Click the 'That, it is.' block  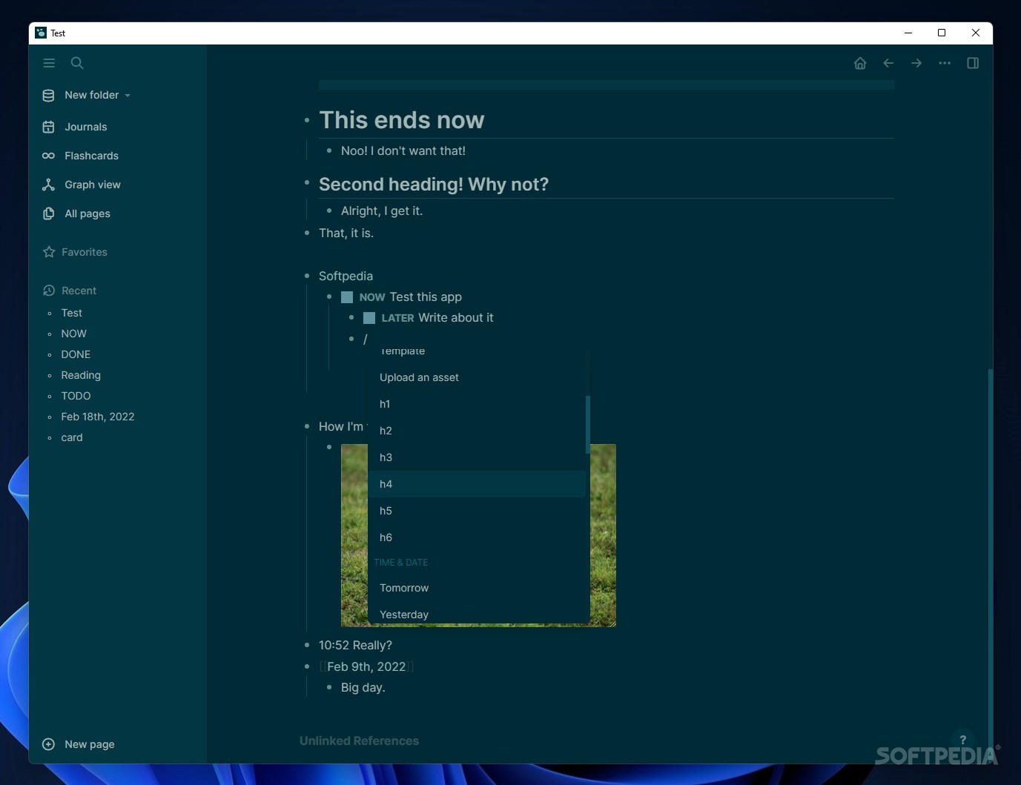click(x=346, y=233)
